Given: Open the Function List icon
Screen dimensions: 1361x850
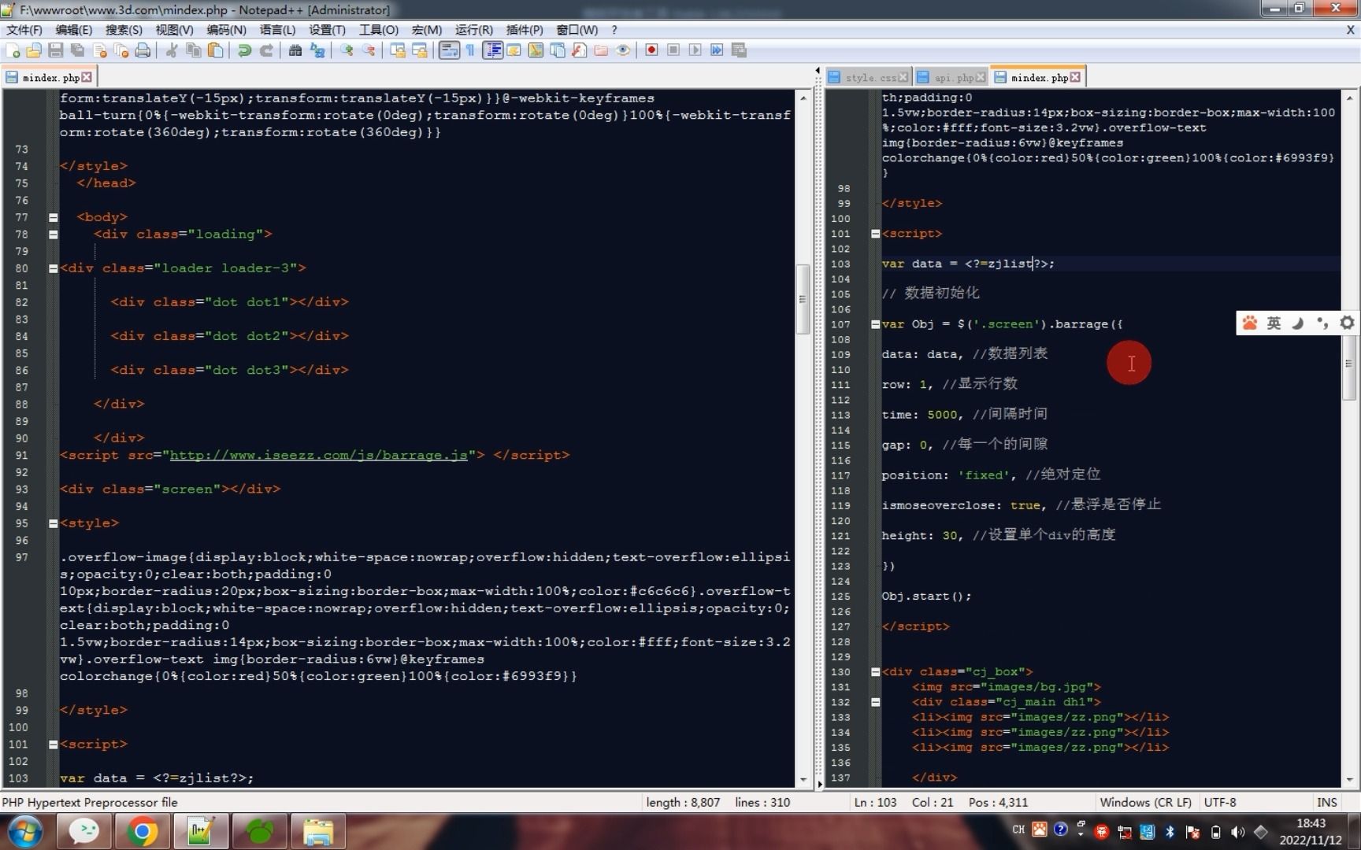Looking at the screenshot, I should click(x=579, y=50).
